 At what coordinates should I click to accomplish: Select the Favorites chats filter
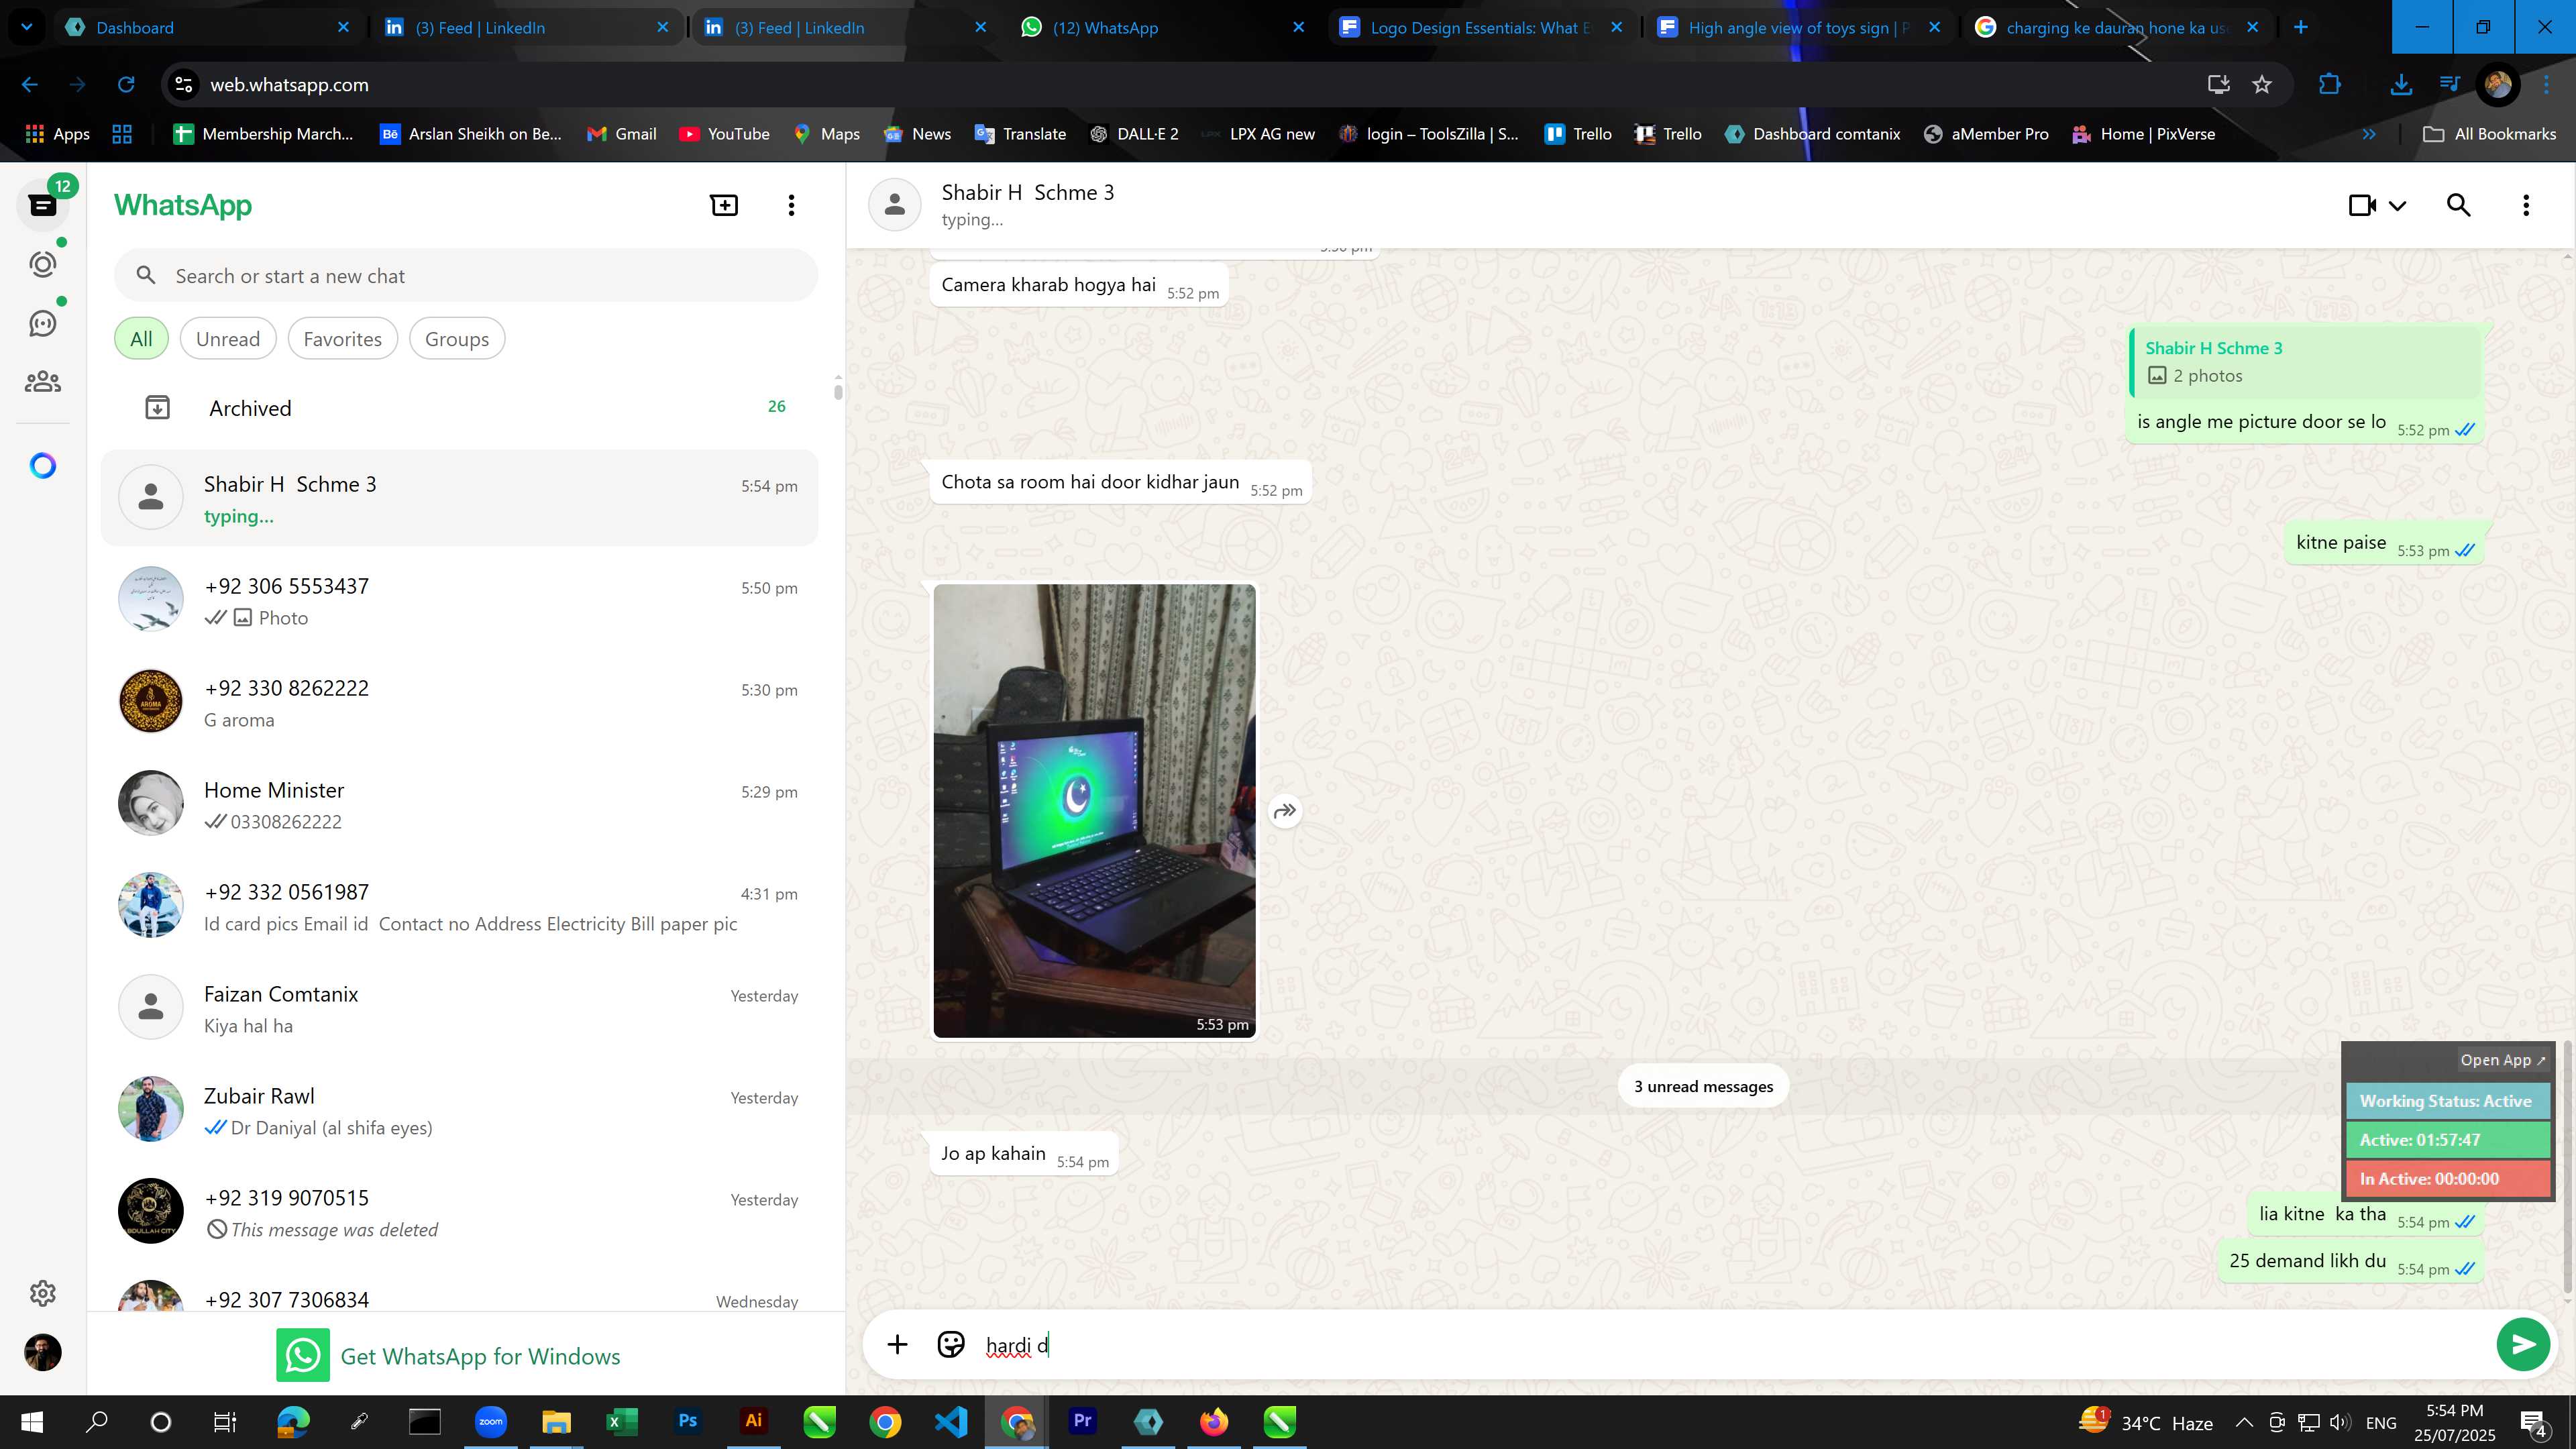342,339
